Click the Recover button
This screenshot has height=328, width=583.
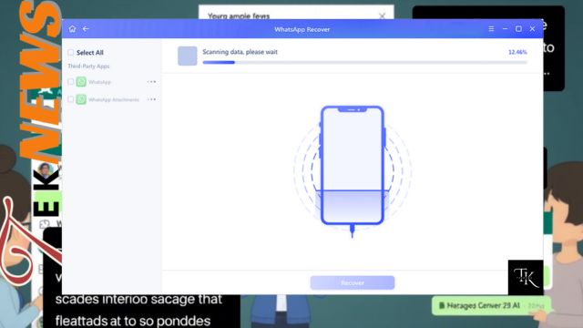coord(353,282)
